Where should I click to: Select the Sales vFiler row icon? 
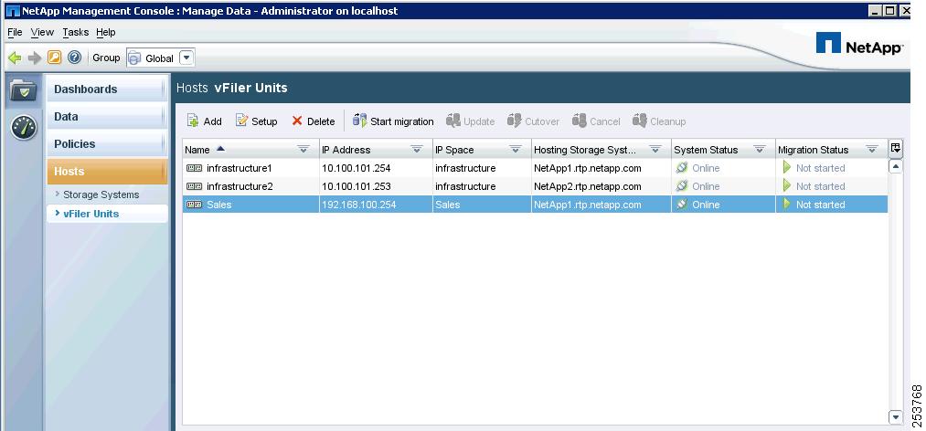pos(194,205)
